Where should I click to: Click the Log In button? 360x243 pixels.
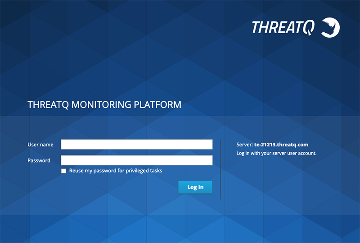195,187
